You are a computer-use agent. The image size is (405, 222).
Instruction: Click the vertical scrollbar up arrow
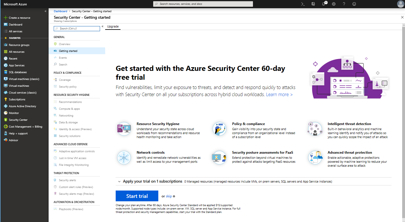click(403, 26)
